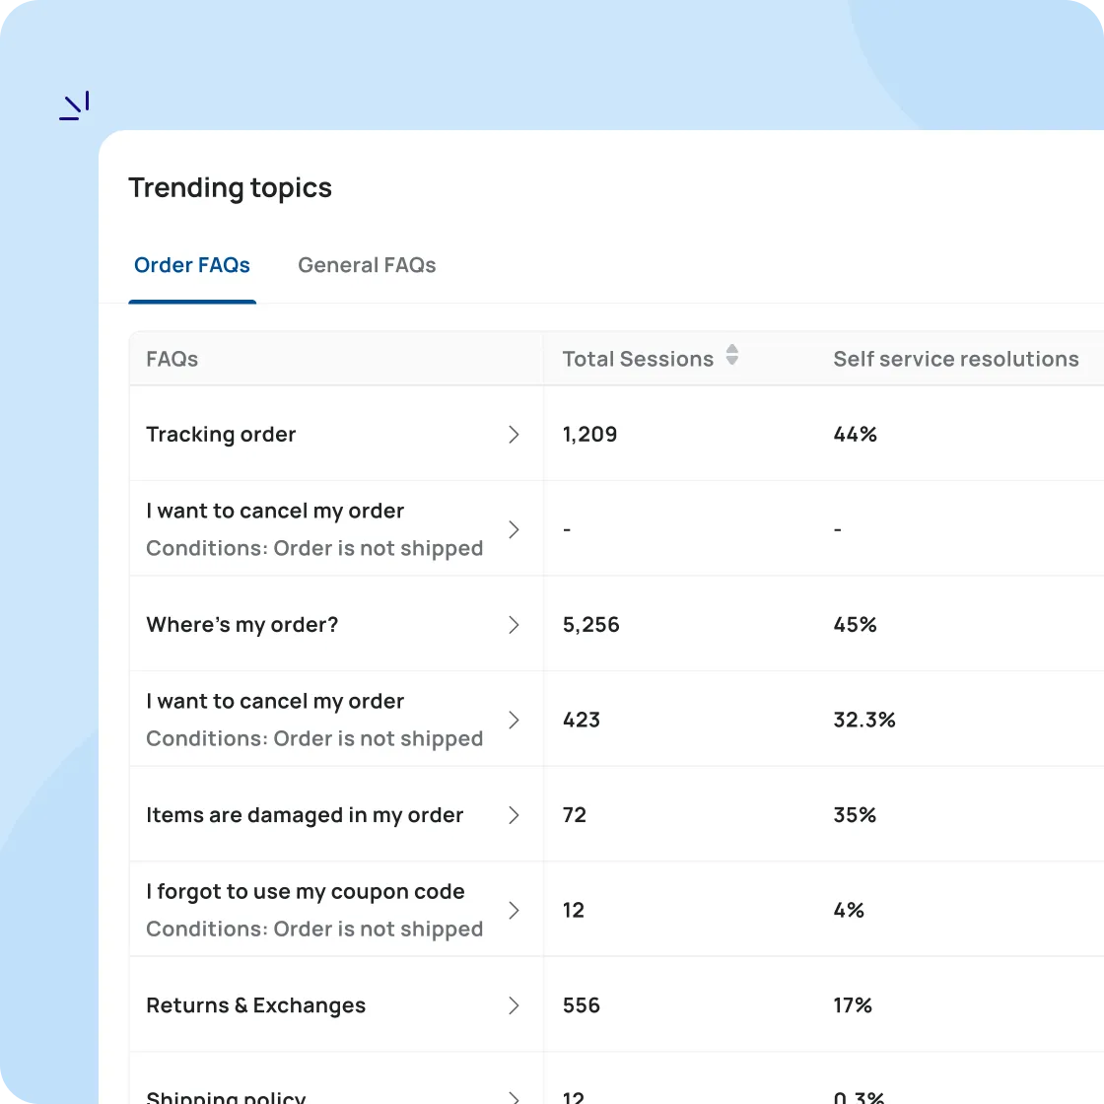Expand the second I want to cancel my order entry
Screen dimensions: 1104x1104
514,720
